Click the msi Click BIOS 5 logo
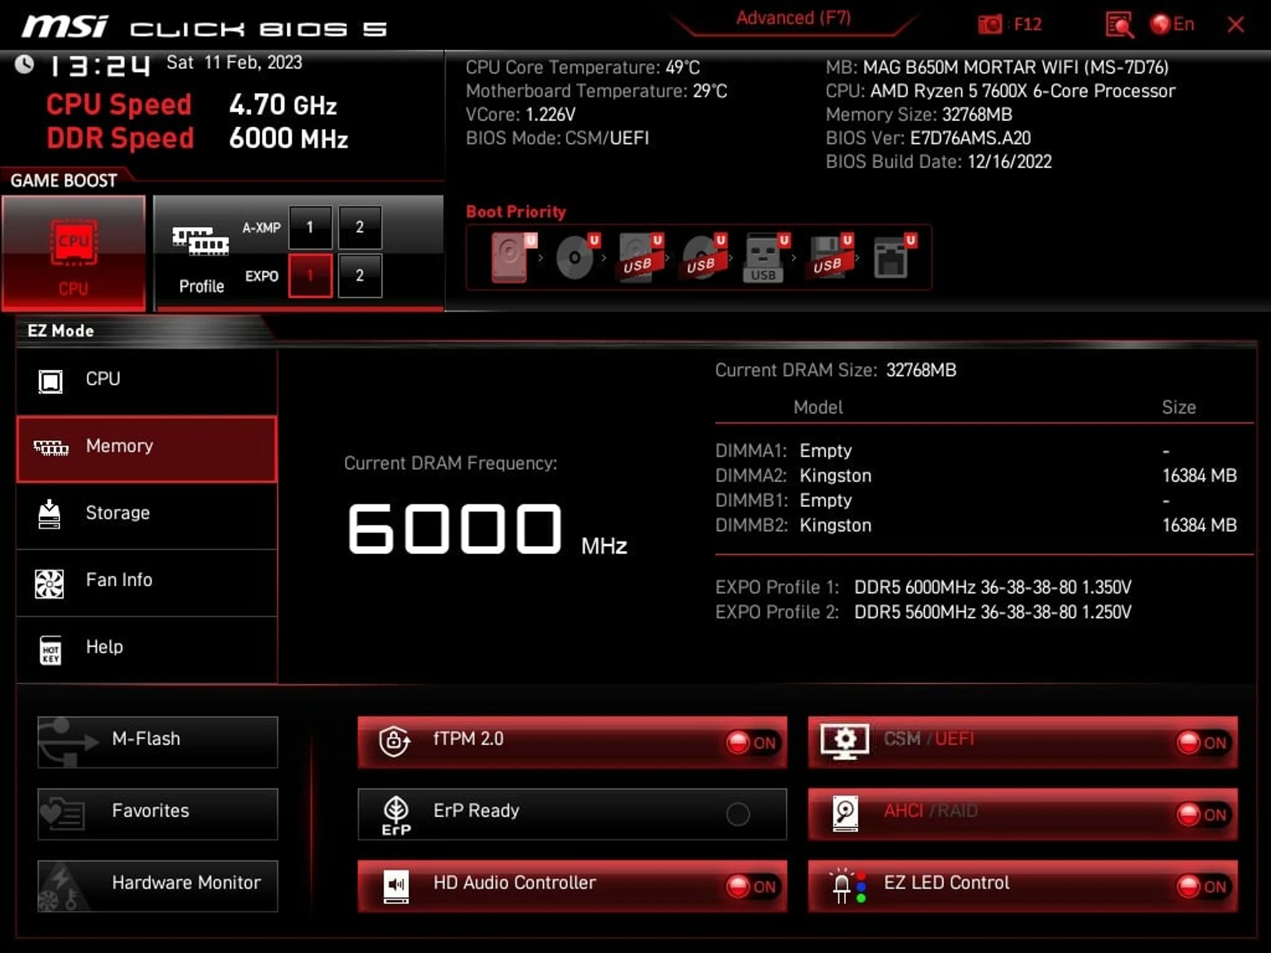 click(204, 27)
